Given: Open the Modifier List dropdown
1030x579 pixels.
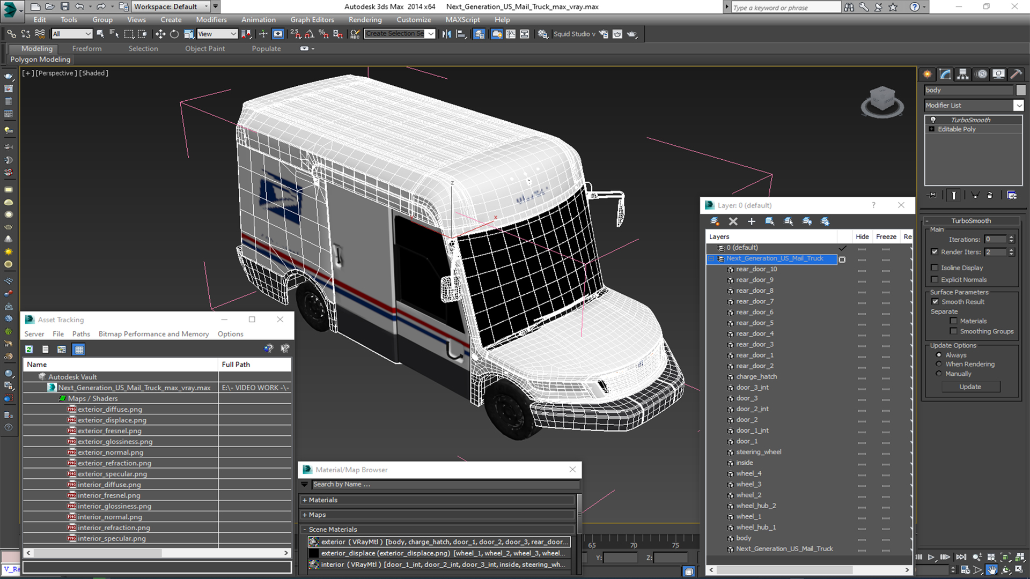Looking at the screenshot, I should pyautogui.click(x=1018, y=106).
